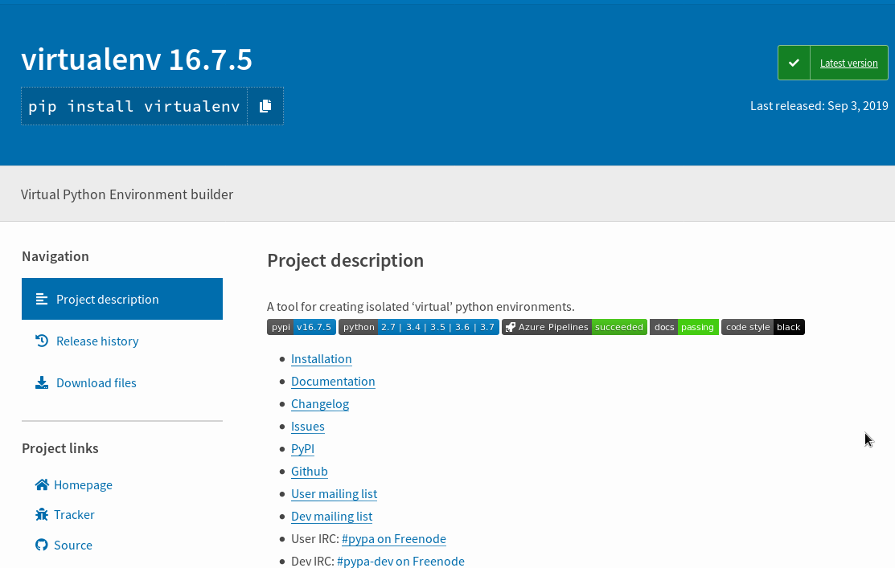The image size is (895, 568).
Task: Click the Release history clock icon
Action: [x=42, y=341]
